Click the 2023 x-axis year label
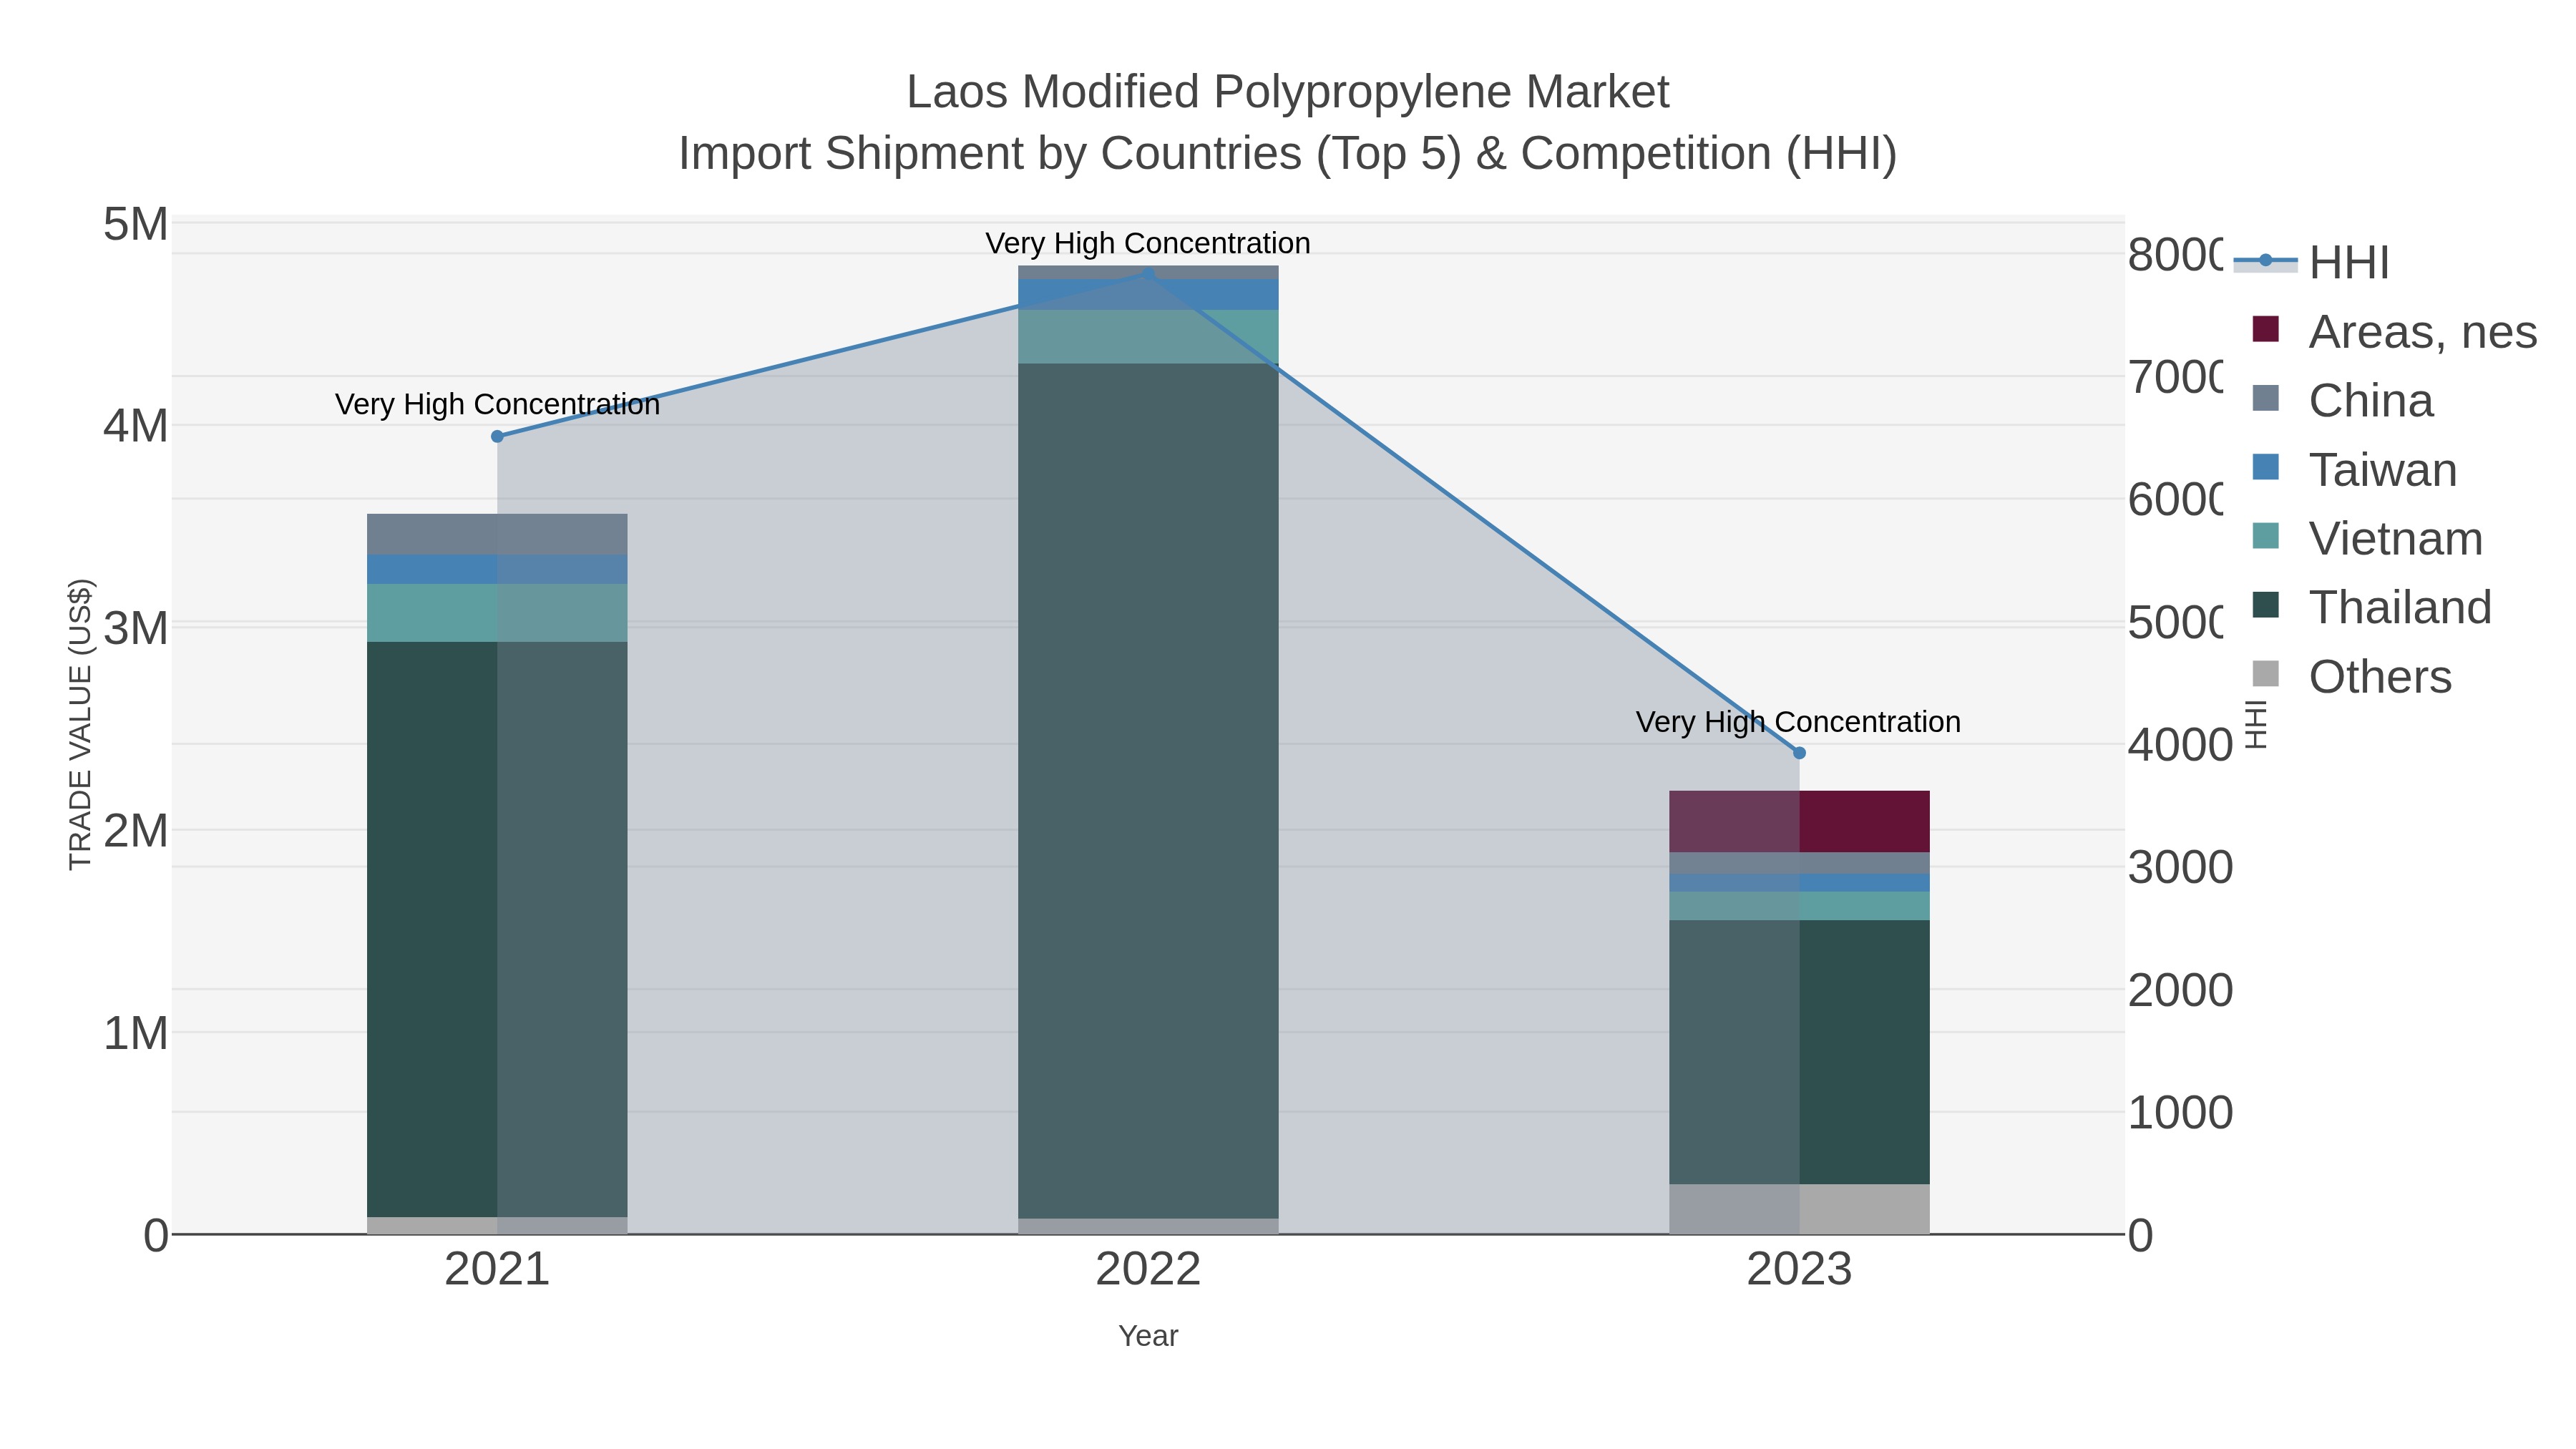The width and height of the screenshot is (2576, 1449). [1799, 1270]
